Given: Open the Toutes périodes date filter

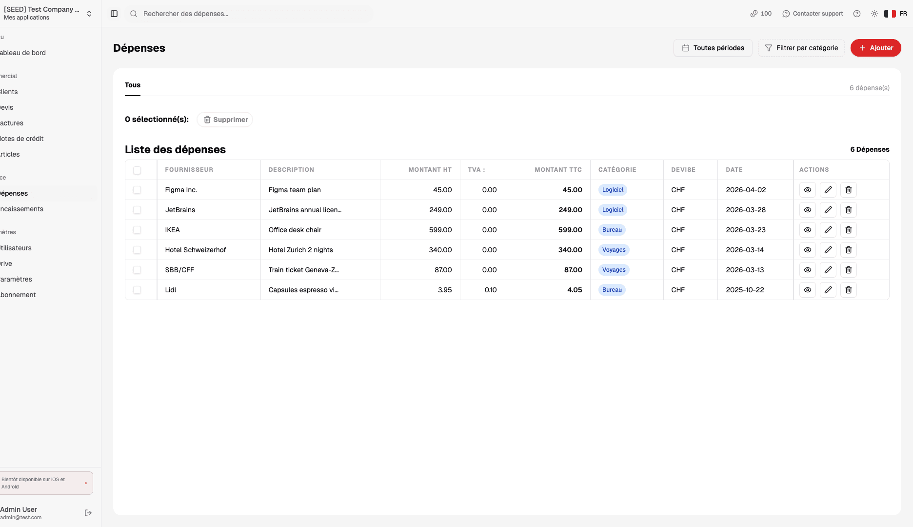Looking at the screenshot, I should point(713,48).
